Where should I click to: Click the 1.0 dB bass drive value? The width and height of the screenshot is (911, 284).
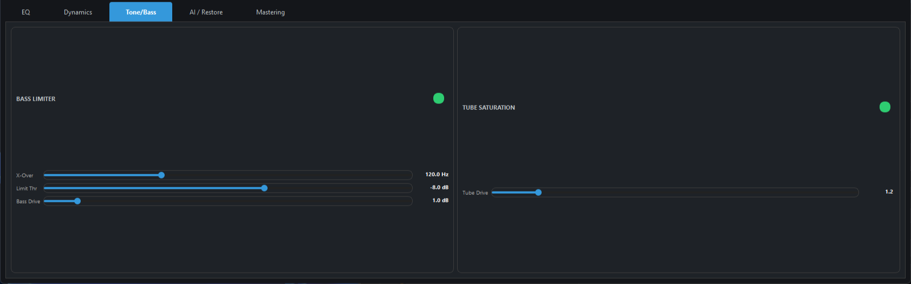coord(440,201)
